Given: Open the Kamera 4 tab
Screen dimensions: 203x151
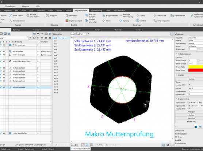Looking at the screenshot, I should [57, 30].
